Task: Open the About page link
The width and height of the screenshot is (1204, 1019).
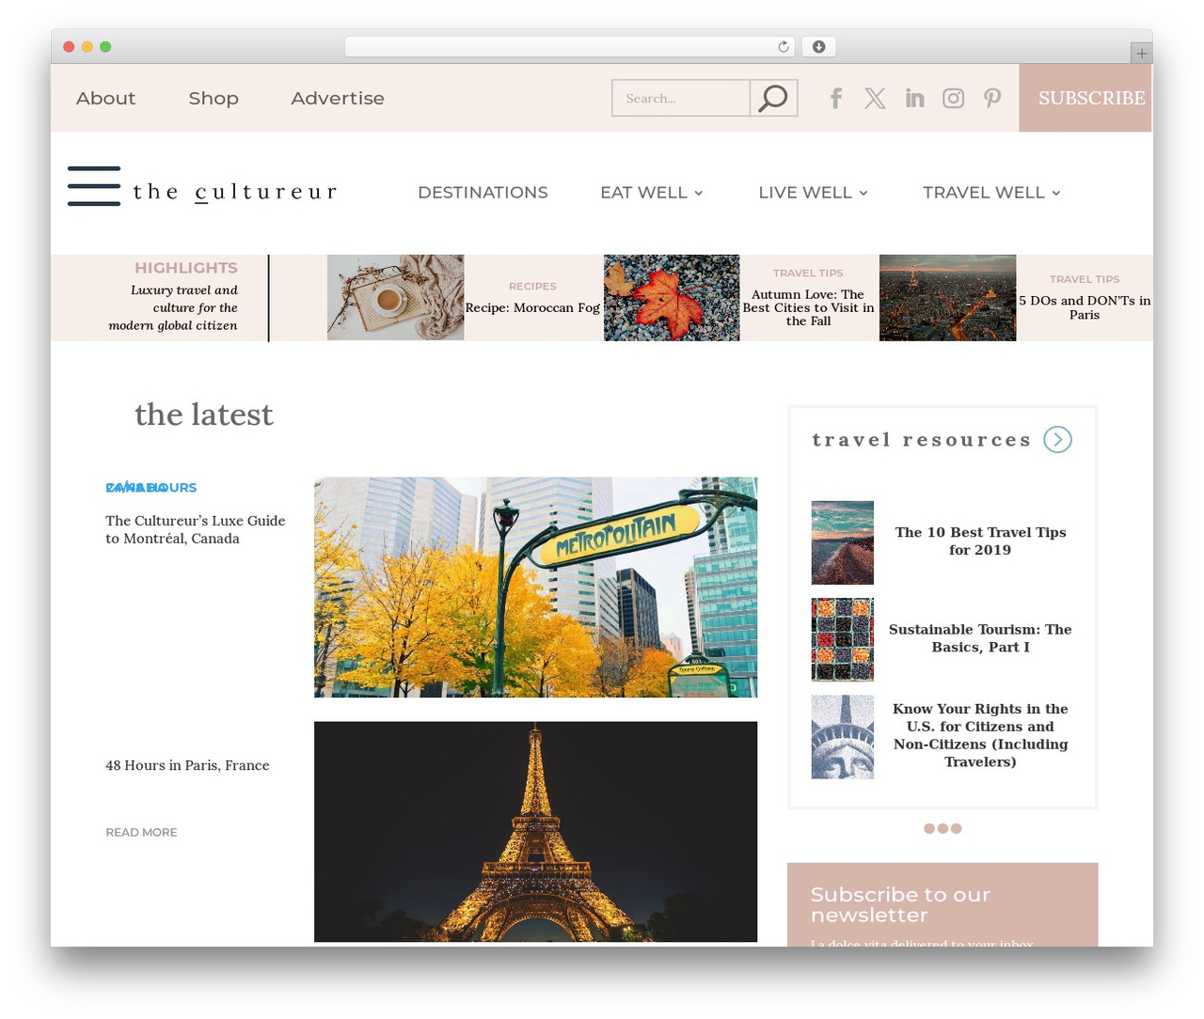Action: pos(105,98)
